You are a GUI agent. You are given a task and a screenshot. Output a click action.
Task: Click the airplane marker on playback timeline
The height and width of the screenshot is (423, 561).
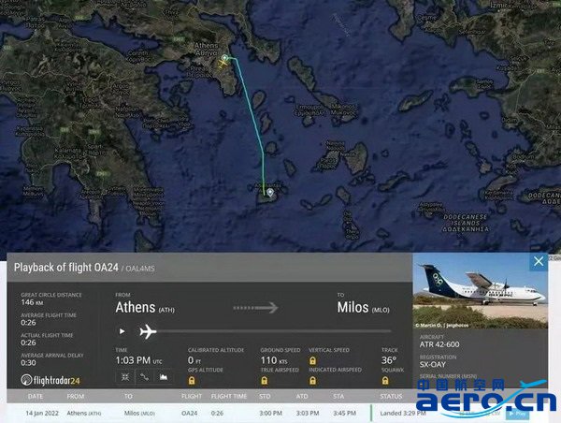click(148, 331)
